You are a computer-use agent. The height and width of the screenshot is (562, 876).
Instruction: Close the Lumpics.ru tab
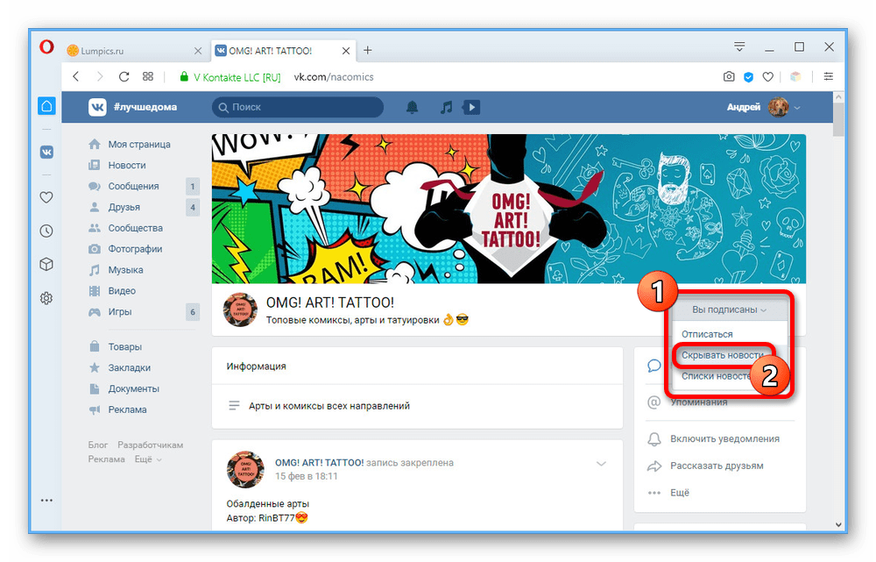(x=198, y=51)
